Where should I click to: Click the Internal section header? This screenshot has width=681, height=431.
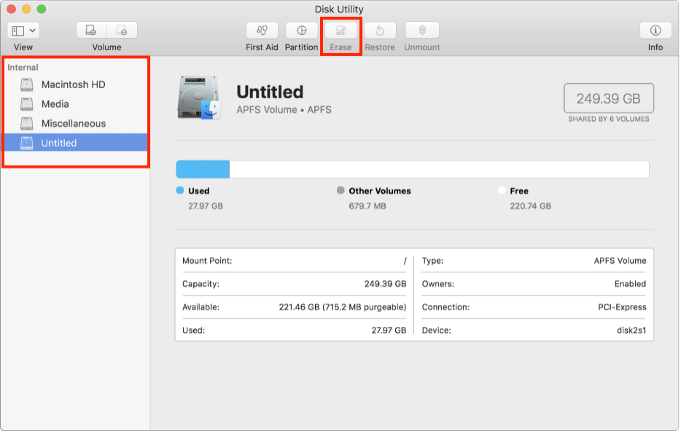tap(23, 67)
